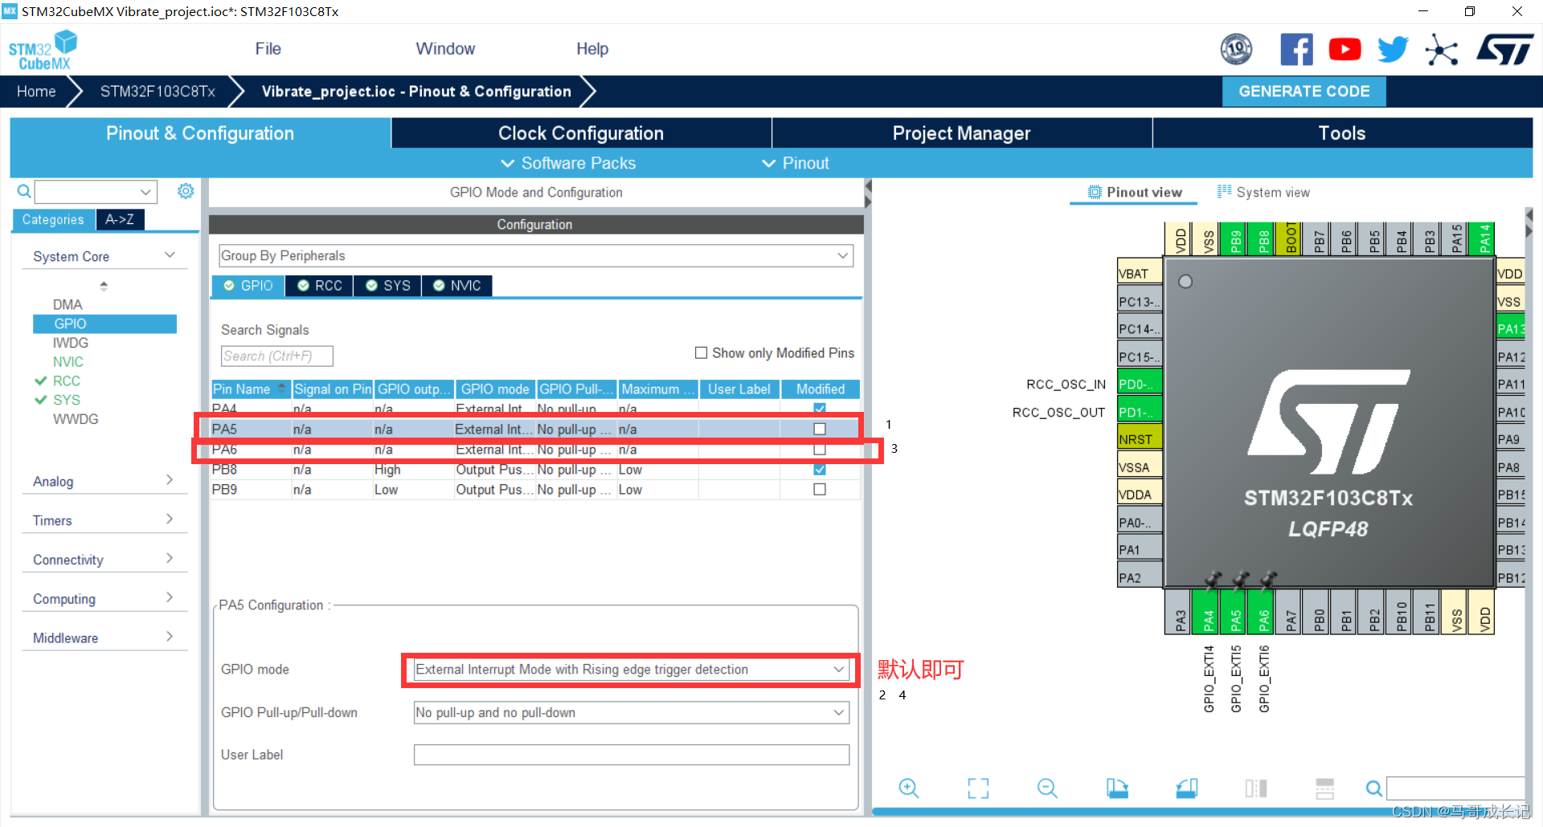The width and height of the screenshot is (1543, 827).
Task: Click the STM32F103C8Tx breadcrumb
Action: [x=158, y=92]
